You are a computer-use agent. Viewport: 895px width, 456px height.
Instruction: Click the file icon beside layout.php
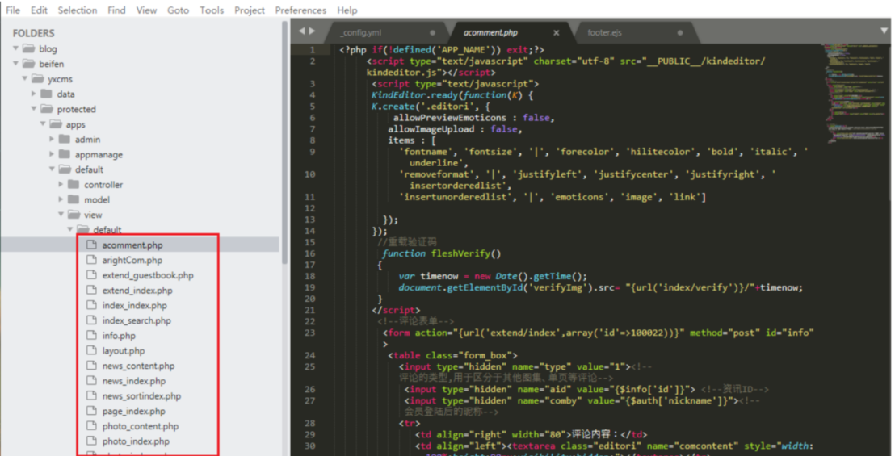pyautogui.click(x=91, y=350)
